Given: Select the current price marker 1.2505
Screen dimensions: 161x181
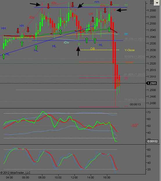Looking at the screenshot, I should pos(152,83).
